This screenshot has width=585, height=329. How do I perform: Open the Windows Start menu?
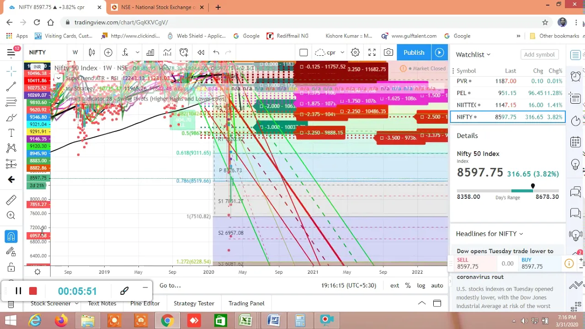(10, 321)
